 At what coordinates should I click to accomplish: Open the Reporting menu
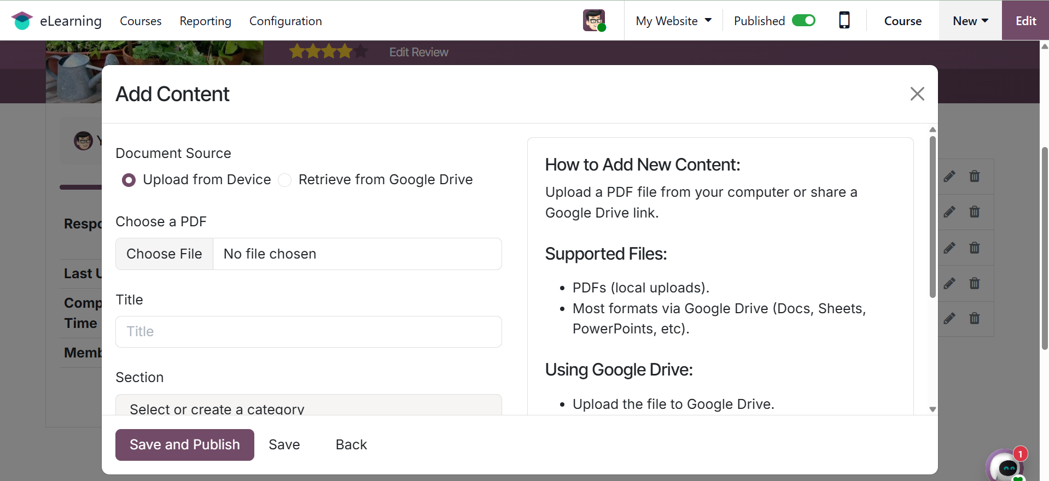205,21
